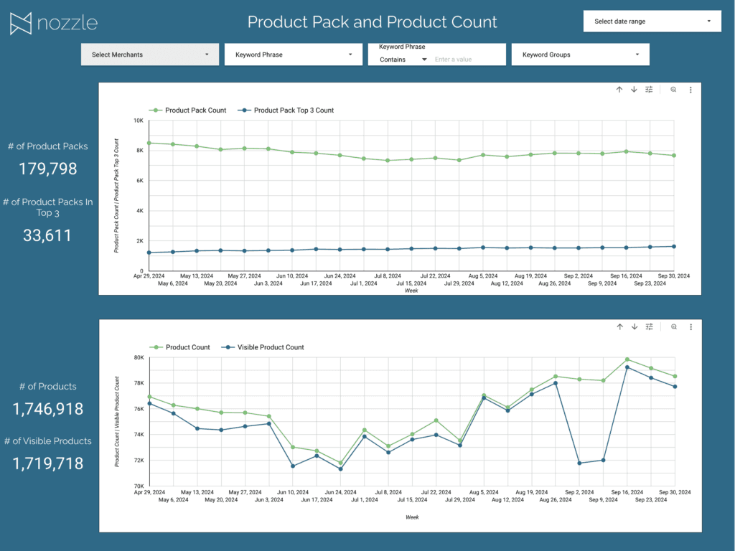Click Product Count peak at Sep 16, 2024
This screenshot has height=551, width=735.
coord(627,359)
